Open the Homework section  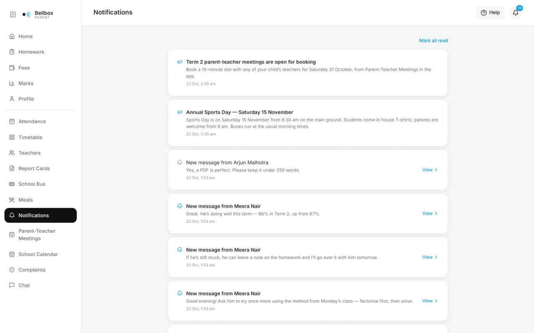(x=40, y=52)
